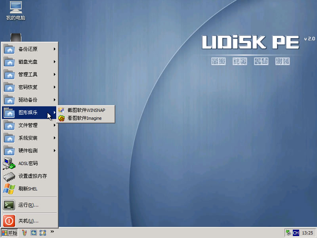The height and width of the screenshot is (238, 317).
Task: Select the highlighted 图形娱乐 menu entry
Action: pos(29,113)
